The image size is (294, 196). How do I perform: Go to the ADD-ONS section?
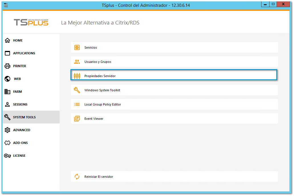point(31,143)
